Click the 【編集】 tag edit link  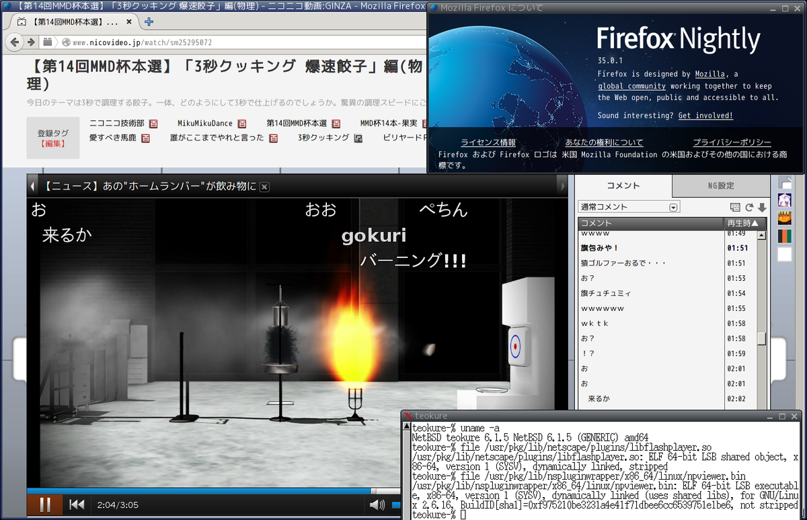[x=53, y=143]
